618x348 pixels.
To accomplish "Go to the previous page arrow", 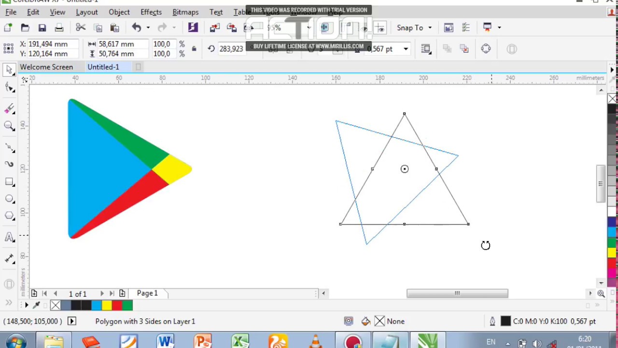I will click(x=55, y=293).
